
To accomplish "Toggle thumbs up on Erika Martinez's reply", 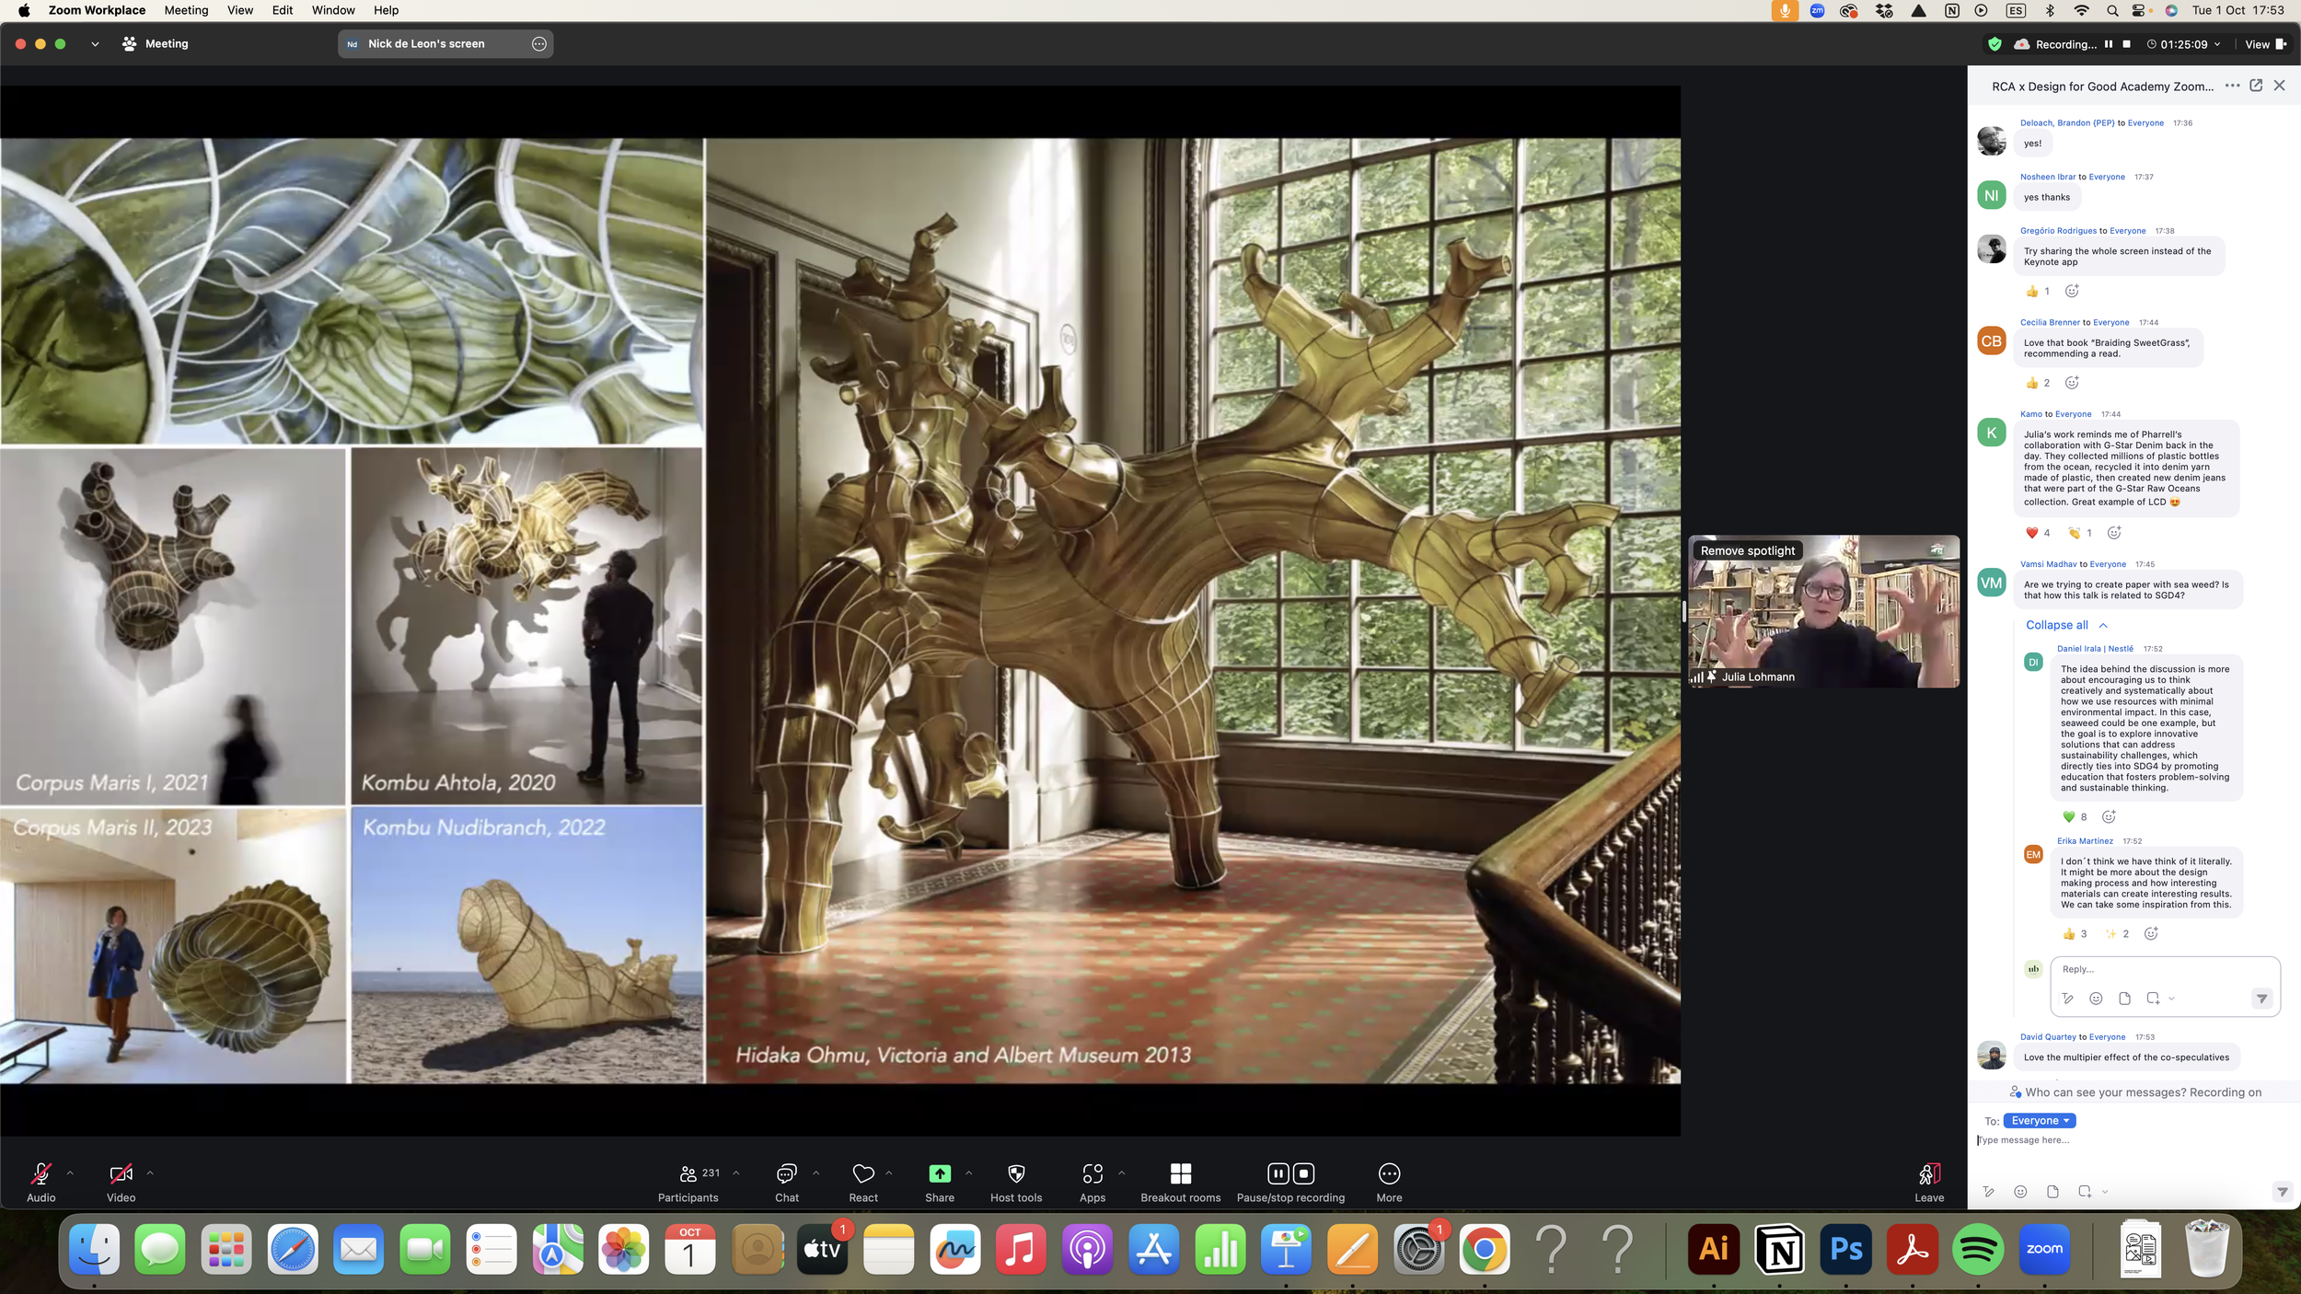I will (x=2075, y=934).
